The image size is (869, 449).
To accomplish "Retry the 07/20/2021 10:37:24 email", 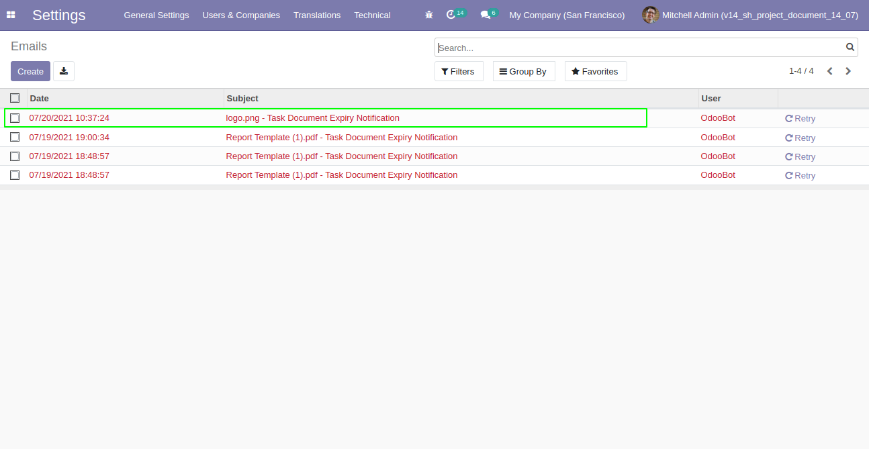I will [800, 118].
